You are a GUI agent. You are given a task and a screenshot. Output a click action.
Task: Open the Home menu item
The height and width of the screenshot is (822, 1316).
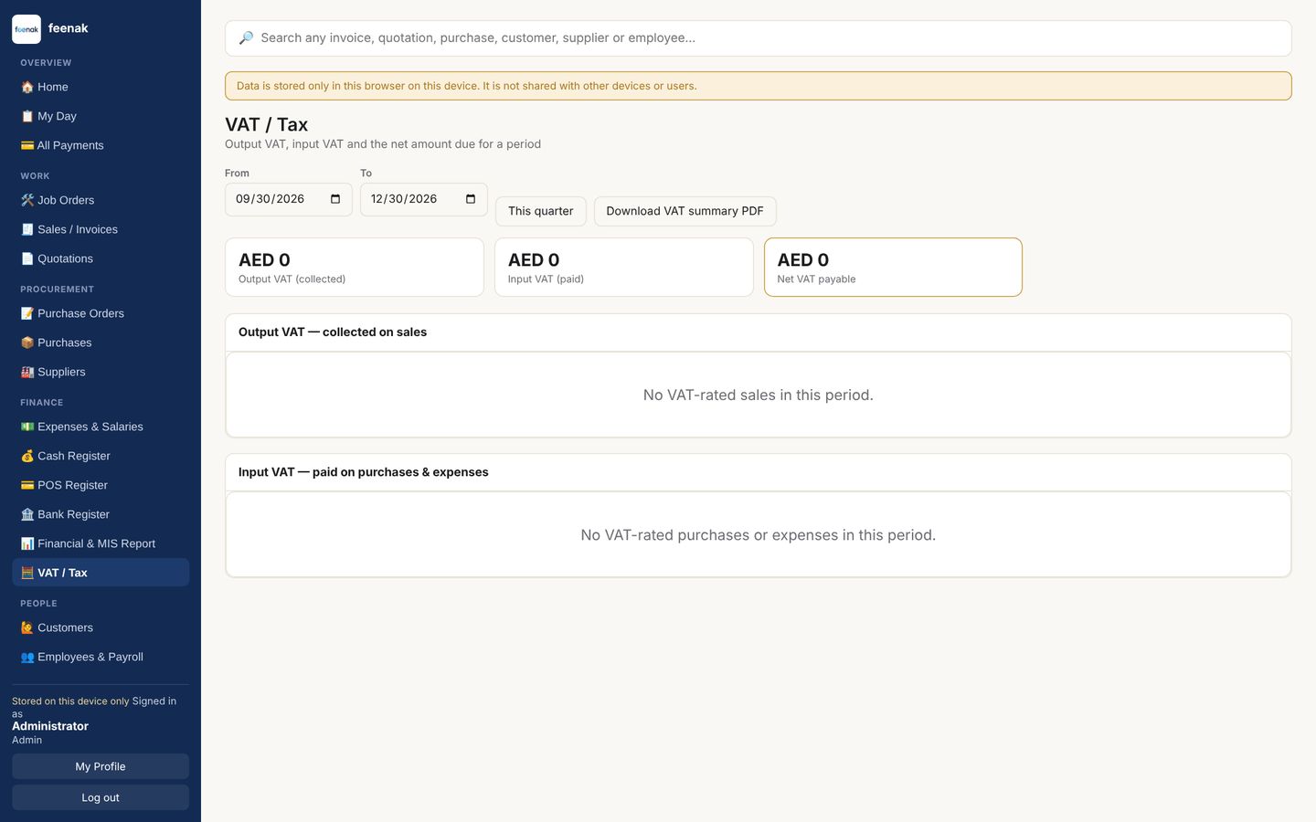101,87
